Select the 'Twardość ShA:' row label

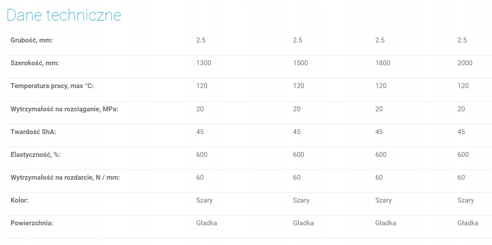pyautogui.click(x=33, y=132)
